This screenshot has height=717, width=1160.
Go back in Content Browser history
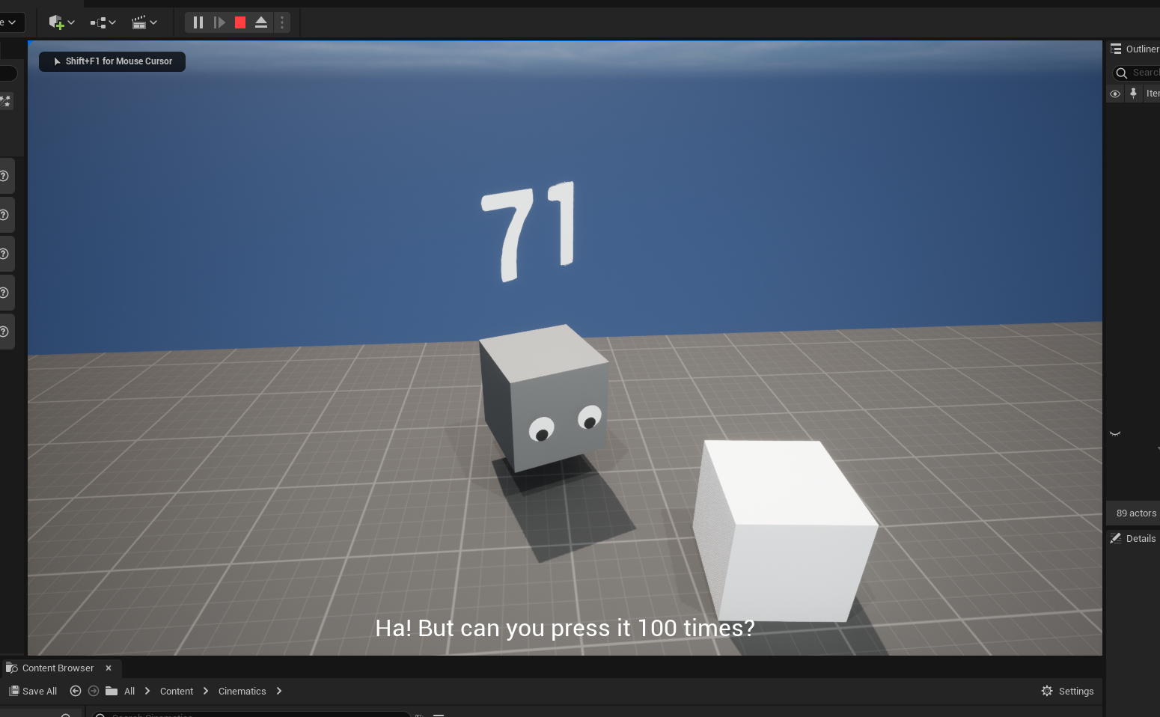(x=76, y=692)
